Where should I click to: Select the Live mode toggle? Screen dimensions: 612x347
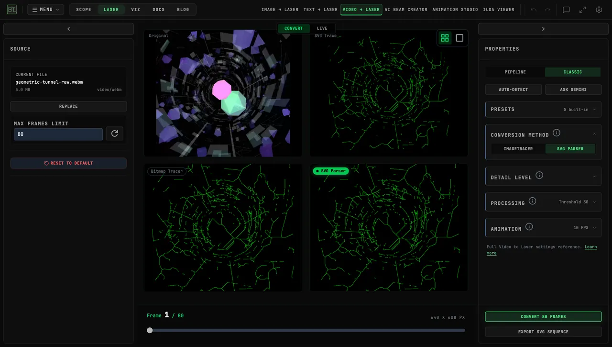click(x=322, y=28)
